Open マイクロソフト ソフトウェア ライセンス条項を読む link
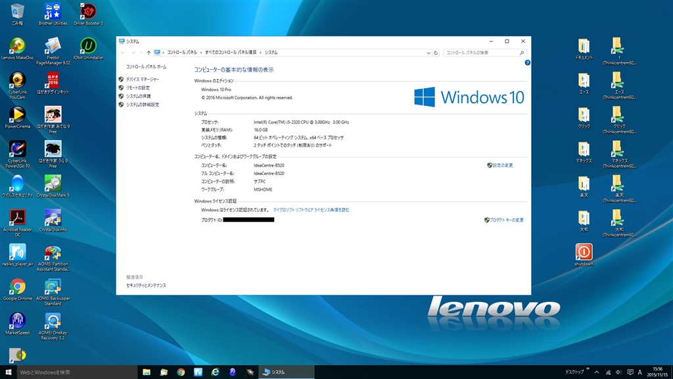 [x=311, y=210]
